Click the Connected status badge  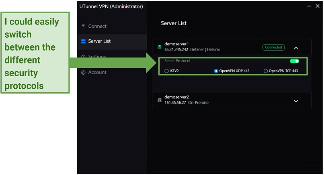273,47
